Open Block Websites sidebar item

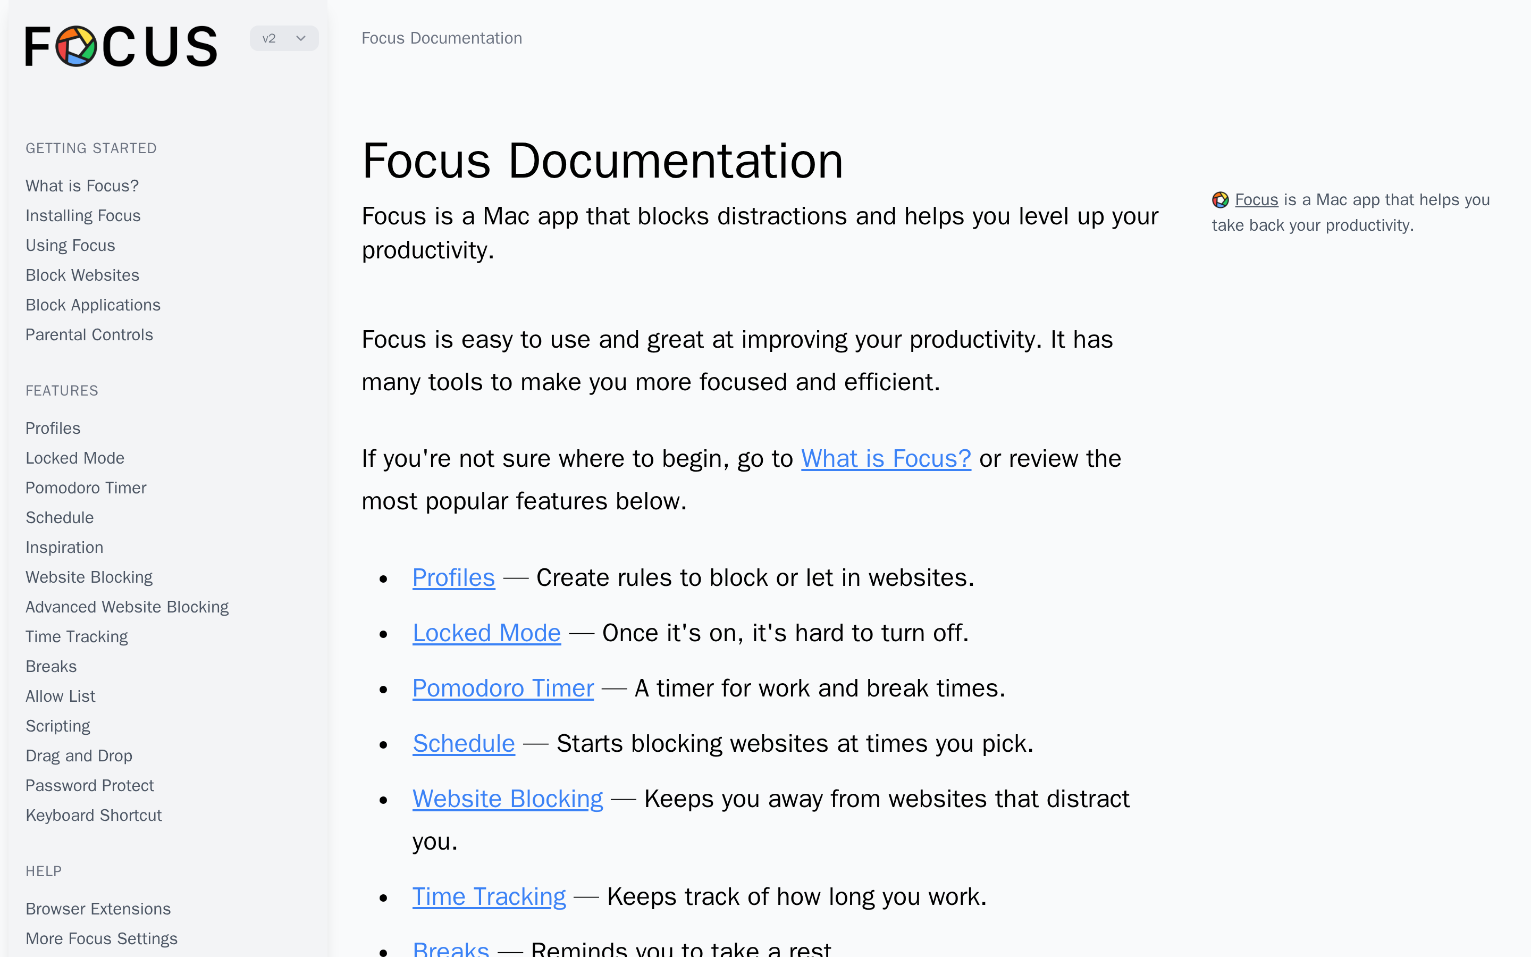(82, 275)
